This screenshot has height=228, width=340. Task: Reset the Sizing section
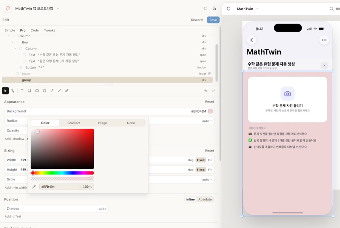(x=209, y=151)
